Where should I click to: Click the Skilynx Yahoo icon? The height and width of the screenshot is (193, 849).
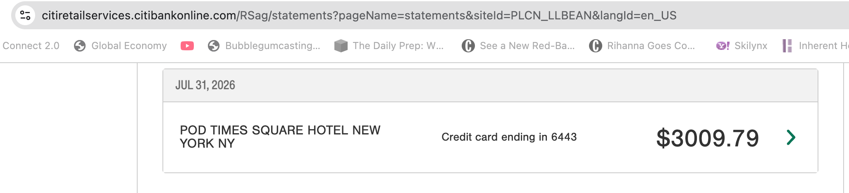pos(723,46)
